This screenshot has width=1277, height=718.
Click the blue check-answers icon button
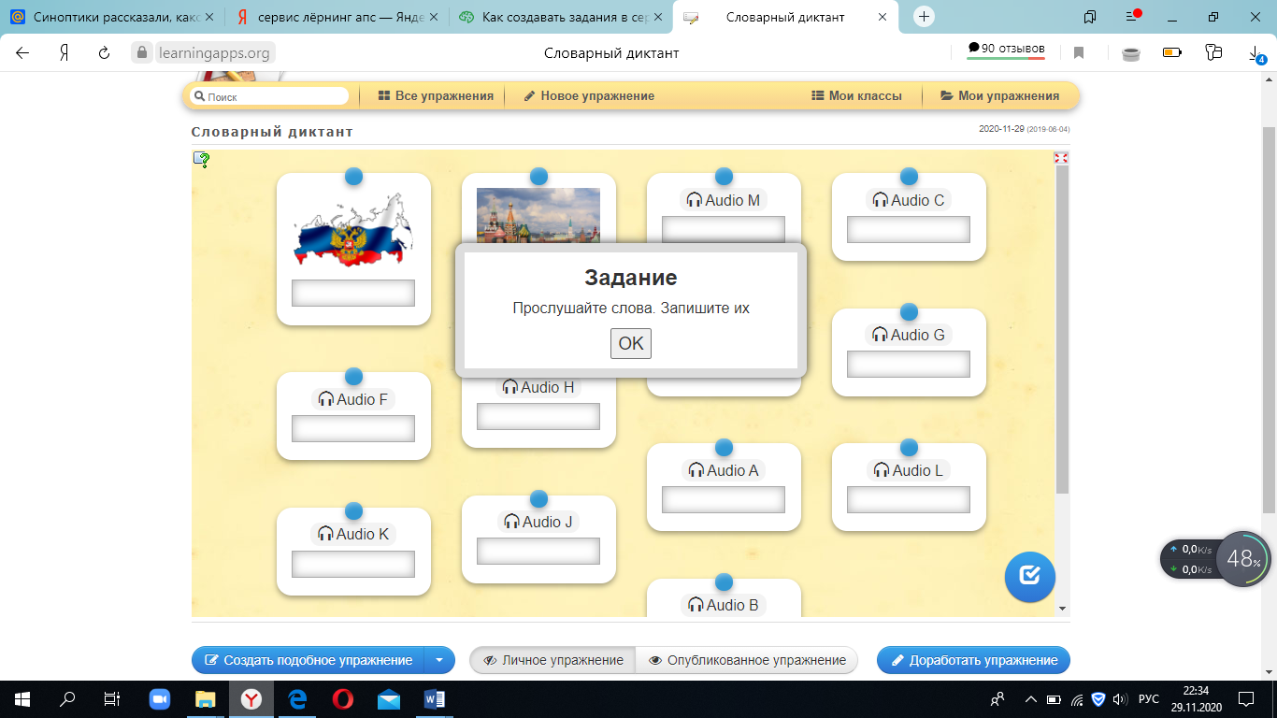tap(1029, 576)
